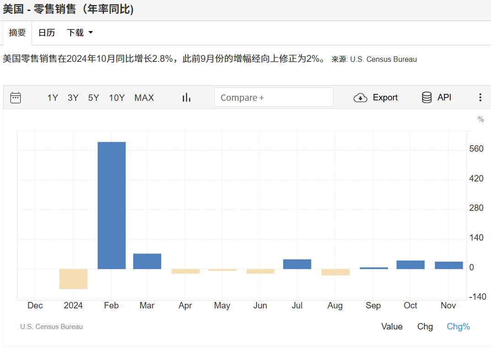The image size is (491, 351).
Task: Click the Export cloud download icon
Action: (x=360, y=98)
